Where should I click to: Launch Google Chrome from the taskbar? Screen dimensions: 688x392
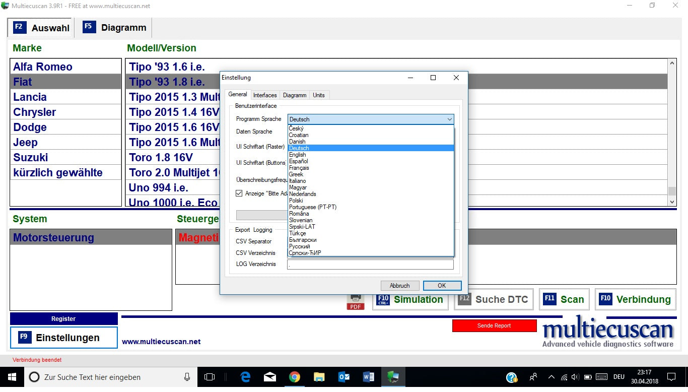point(295,377)
